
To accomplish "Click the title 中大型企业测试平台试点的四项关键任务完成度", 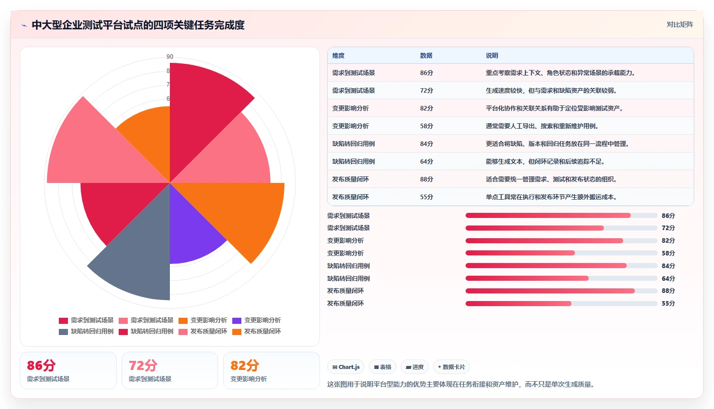I will (138, 25).
